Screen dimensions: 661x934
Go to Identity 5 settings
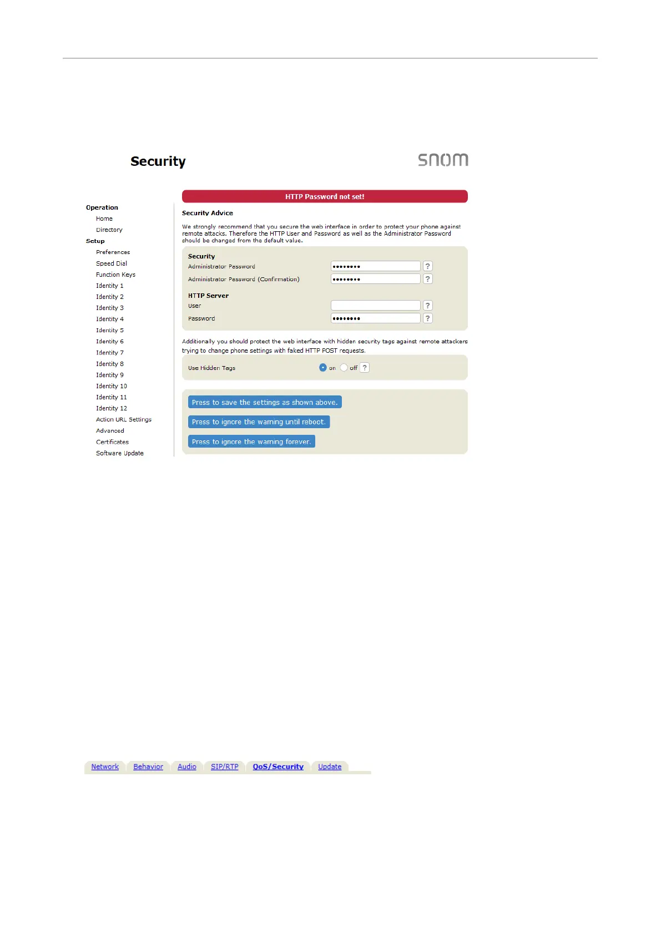[x=110, y=330]
